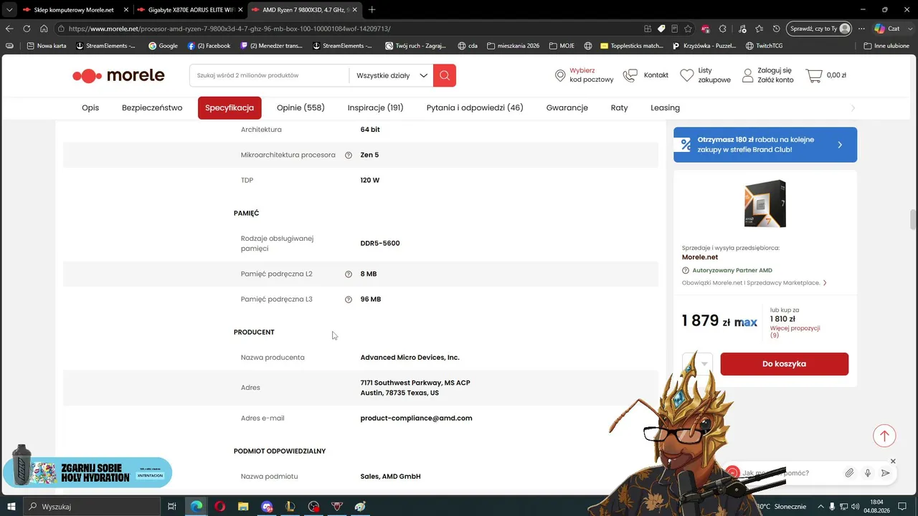The height and width of the screenshot is (516, 918).
Task: Click the Kontakt phone icon
Action: [630, 75]
